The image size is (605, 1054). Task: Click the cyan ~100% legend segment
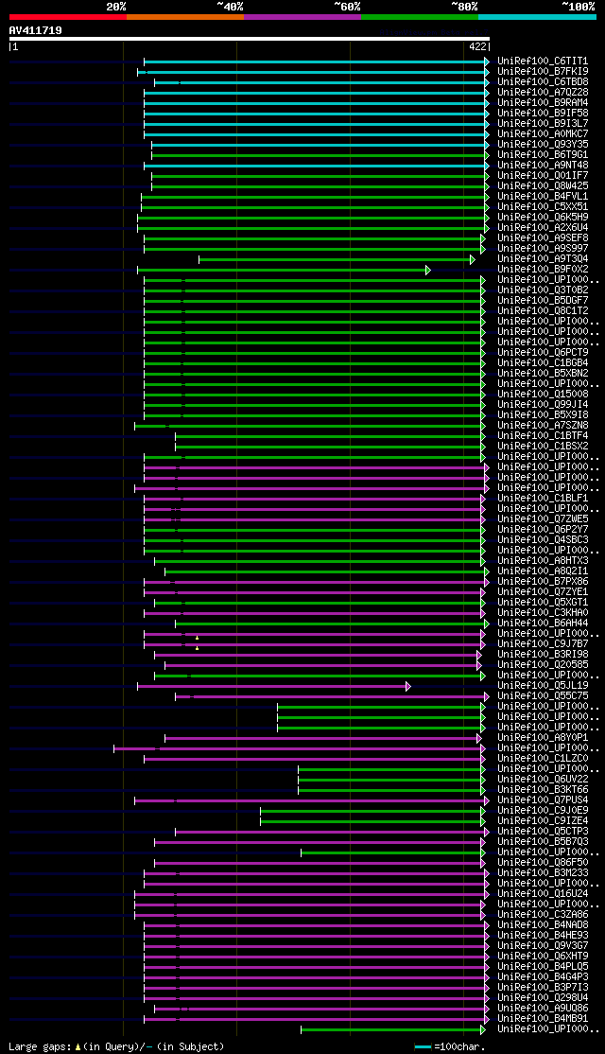pyautogui.click(x=537, y=17)
